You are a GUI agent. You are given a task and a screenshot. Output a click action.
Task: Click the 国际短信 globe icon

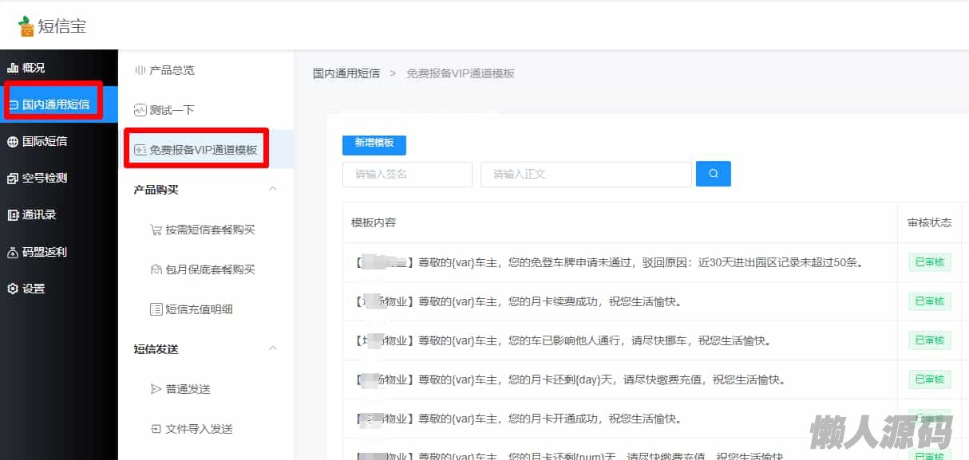pos(13,141)
